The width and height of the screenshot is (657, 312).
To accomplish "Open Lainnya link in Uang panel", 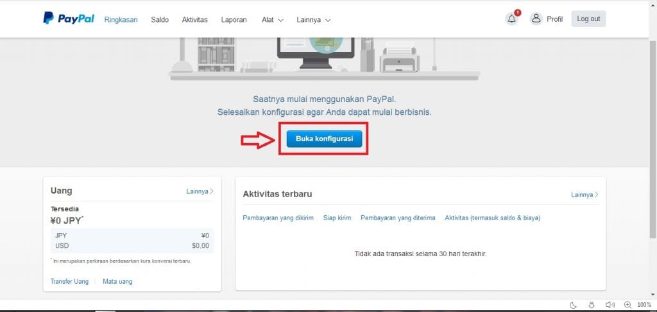I will click(x=200, y=191).
